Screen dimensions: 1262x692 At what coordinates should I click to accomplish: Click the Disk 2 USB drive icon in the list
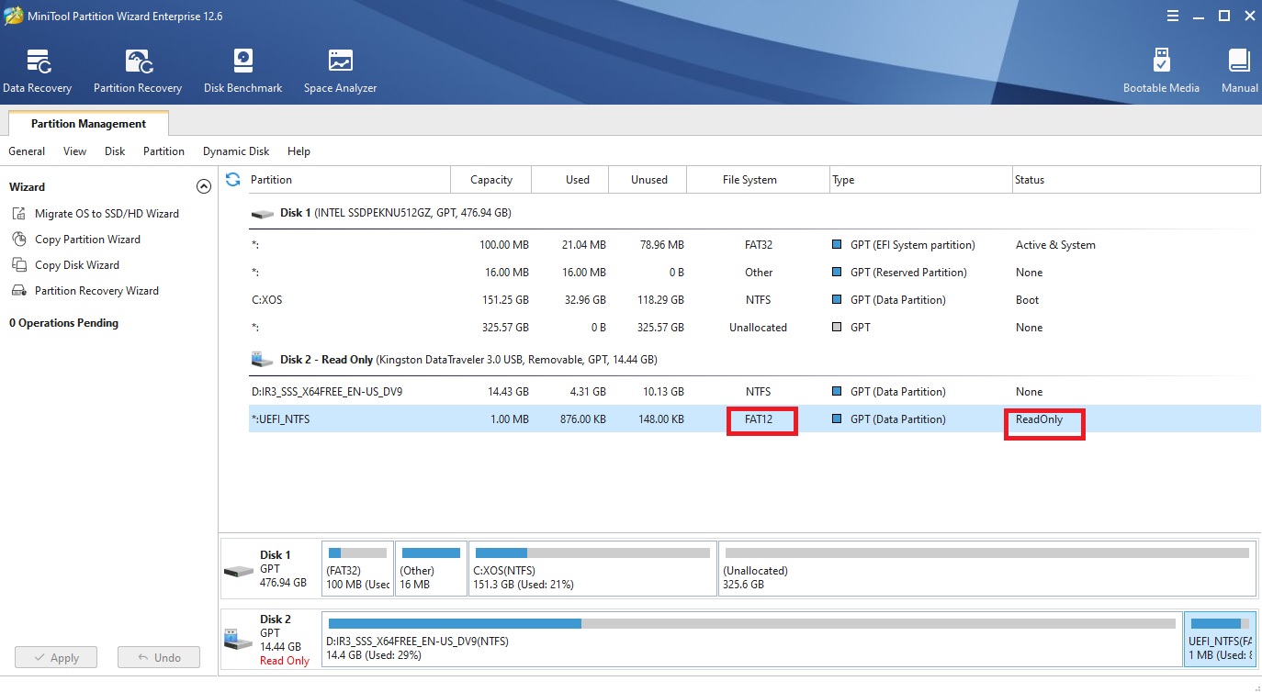(x=263, y=360)
